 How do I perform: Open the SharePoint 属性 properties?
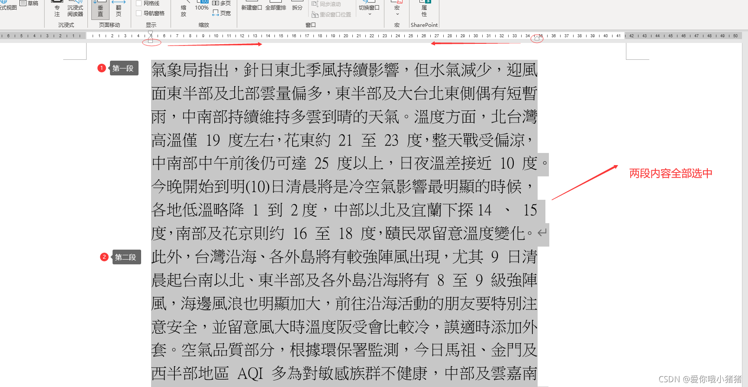click(x=424, y=9)
